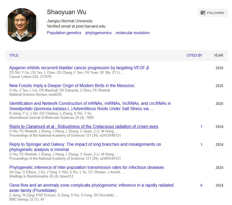Open Phylogenetic inference of transmission rates article
The image size is (232, 205).
(x=87, y=167)
